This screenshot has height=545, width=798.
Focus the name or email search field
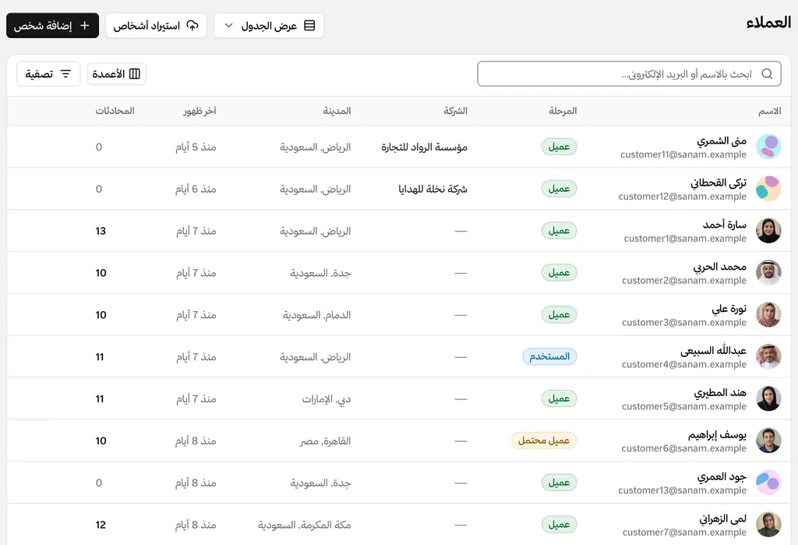629,74
